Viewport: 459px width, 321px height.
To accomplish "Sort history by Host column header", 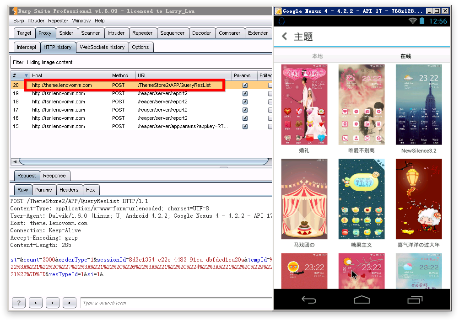I will pos(70,75).
